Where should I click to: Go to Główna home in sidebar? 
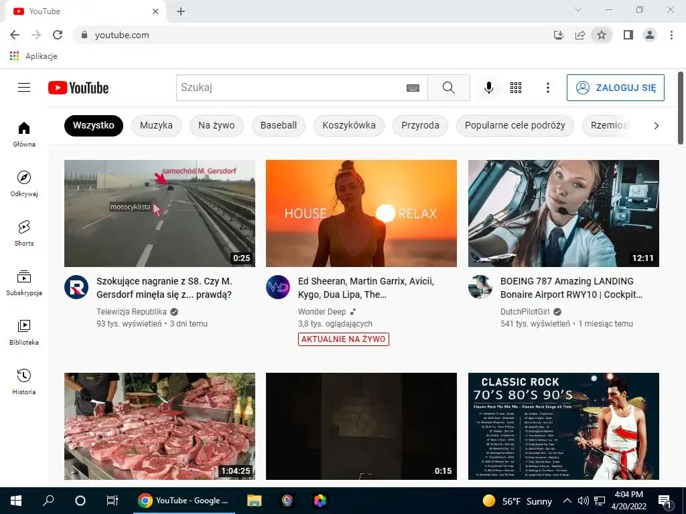click(x=24, y=134)
